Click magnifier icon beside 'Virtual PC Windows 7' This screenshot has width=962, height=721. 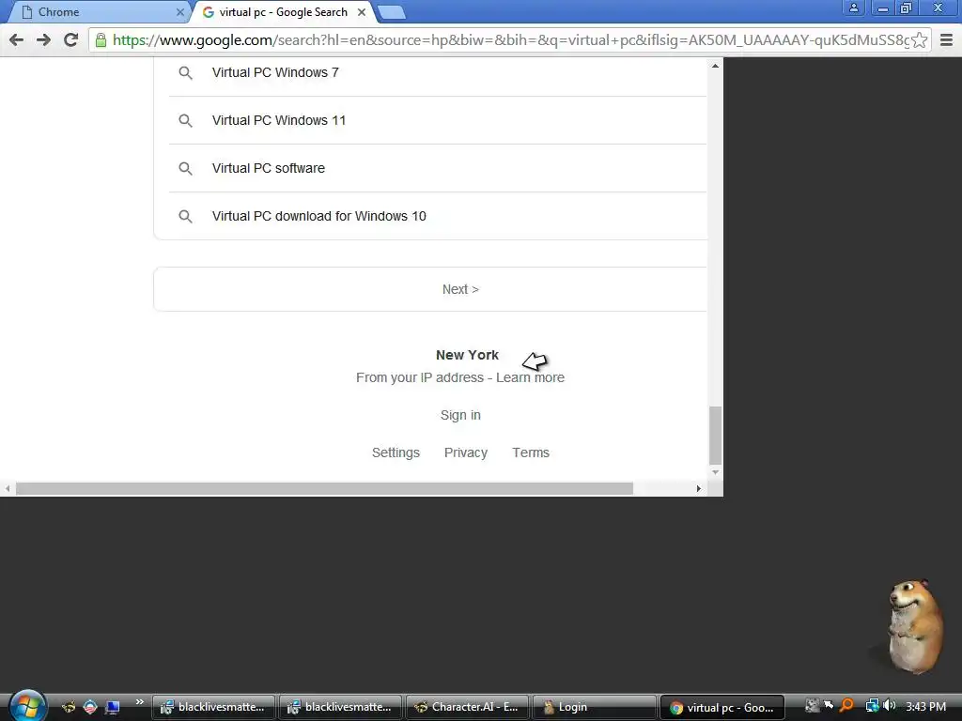point(185,73)
